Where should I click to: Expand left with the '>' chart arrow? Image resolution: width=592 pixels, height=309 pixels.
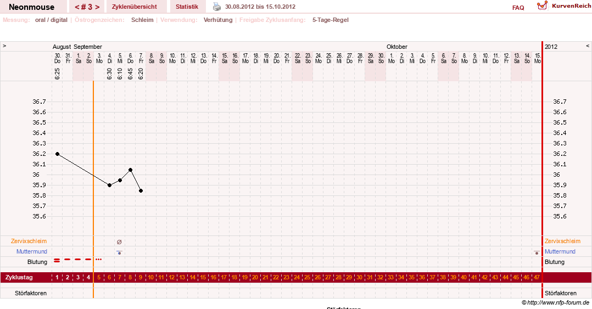4,46
